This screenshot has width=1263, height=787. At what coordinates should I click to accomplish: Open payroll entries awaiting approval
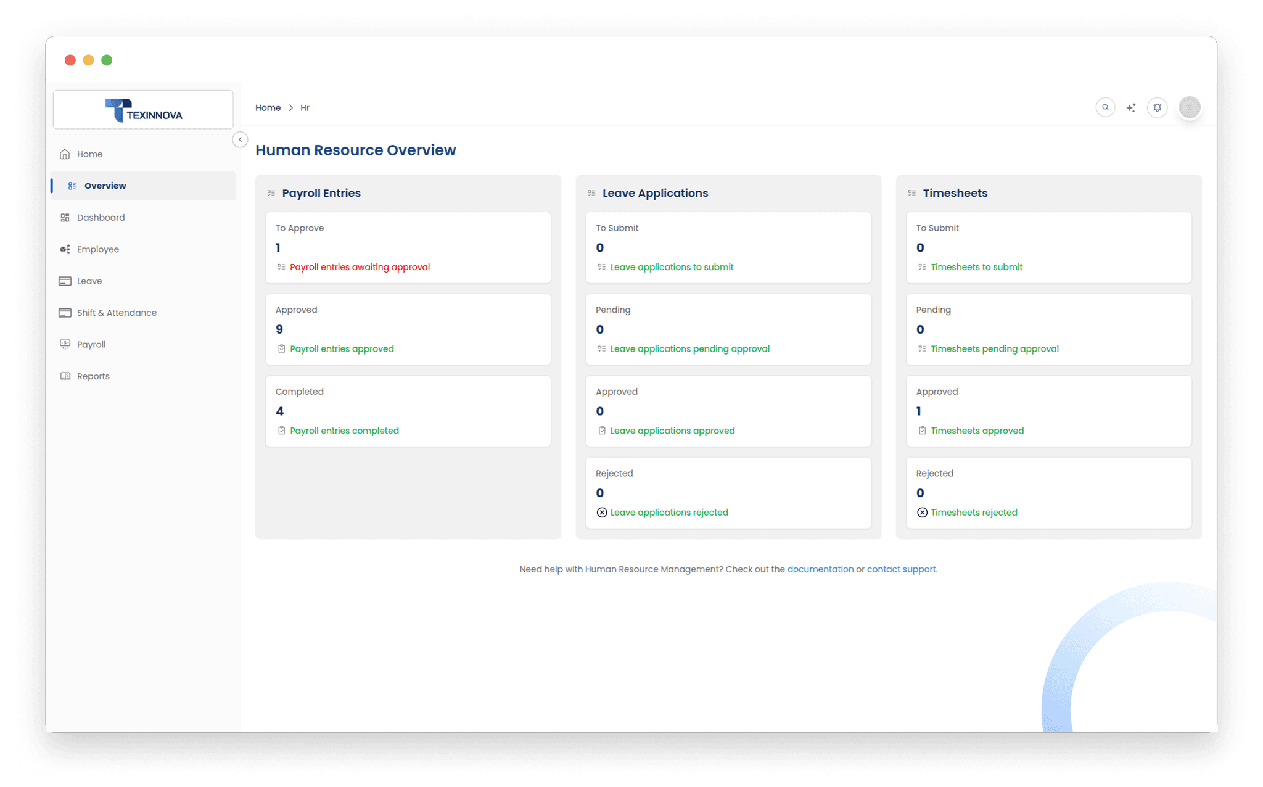360,267
